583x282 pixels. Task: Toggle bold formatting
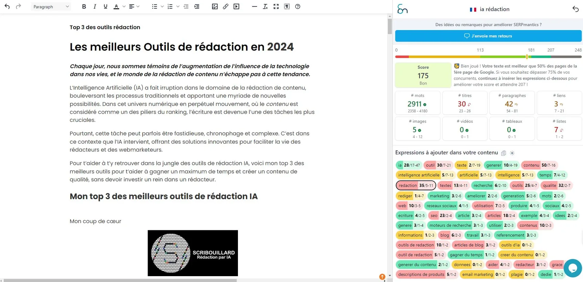[x=84, y=7]
